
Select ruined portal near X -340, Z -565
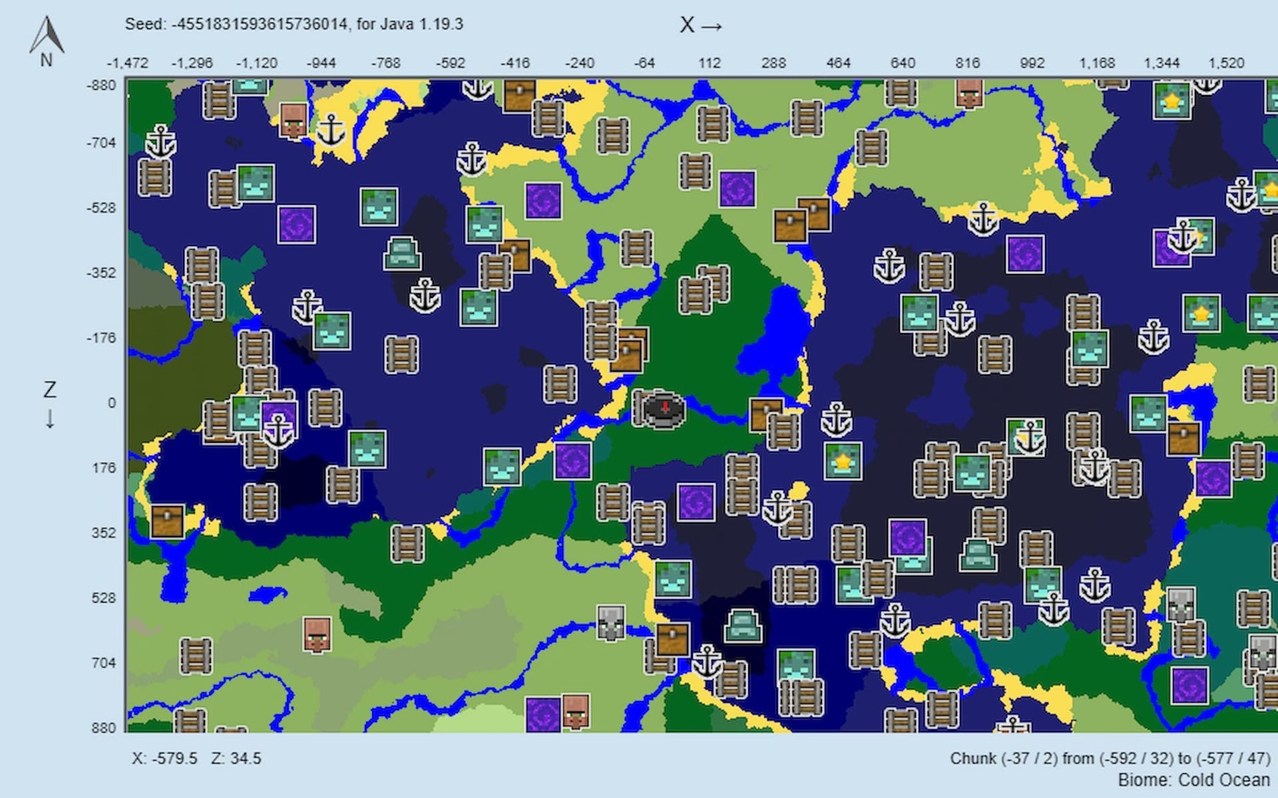[x=543, y=200]
